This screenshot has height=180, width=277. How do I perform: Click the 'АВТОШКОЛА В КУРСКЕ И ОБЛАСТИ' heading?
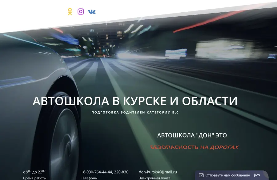135,101
